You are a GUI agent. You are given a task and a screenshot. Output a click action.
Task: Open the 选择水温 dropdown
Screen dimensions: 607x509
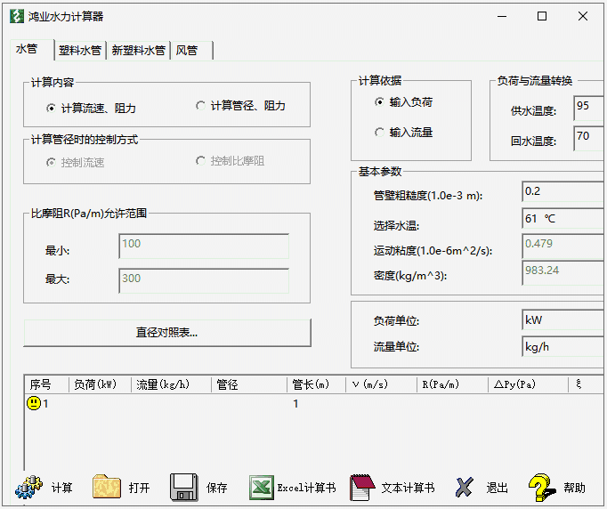click(562, 218)
